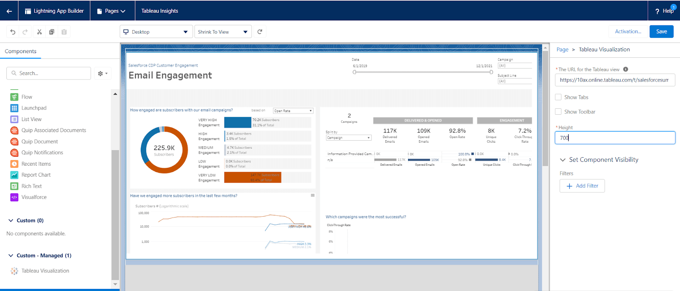Click the ENGAGEMENT header
The width and height of the screenshot is (680, 291).
pos(504,121)
